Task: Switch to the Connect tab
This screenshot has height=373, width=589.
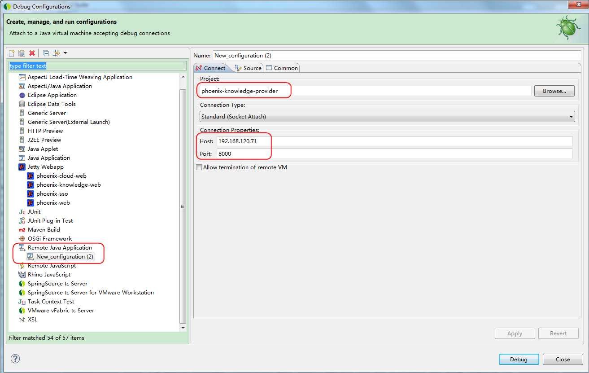Action: click(211, 68)
